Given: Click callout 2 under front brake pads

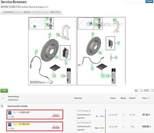Looking at the screenshot, I should tap(66, 63).
